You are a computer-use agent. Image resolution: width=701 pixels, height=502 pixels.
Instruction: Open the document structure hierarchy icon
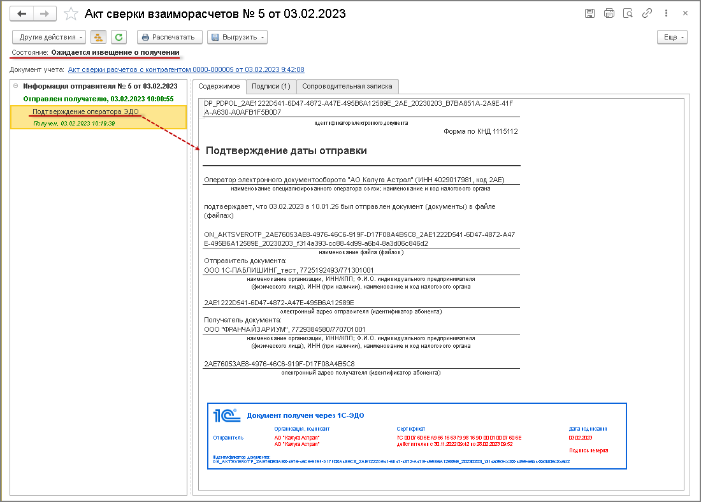pos(98,37)
